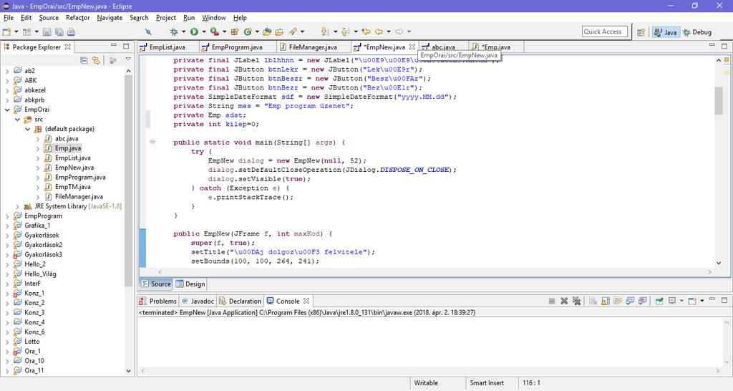The image size is (733, 391).
Task: Collapse the main method fold marker
Action: click(152, 142)
